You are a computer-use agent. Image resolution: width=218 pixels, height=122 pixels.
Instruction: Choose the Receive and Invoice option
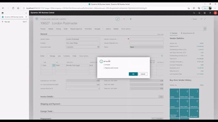[x=111, y=68]
